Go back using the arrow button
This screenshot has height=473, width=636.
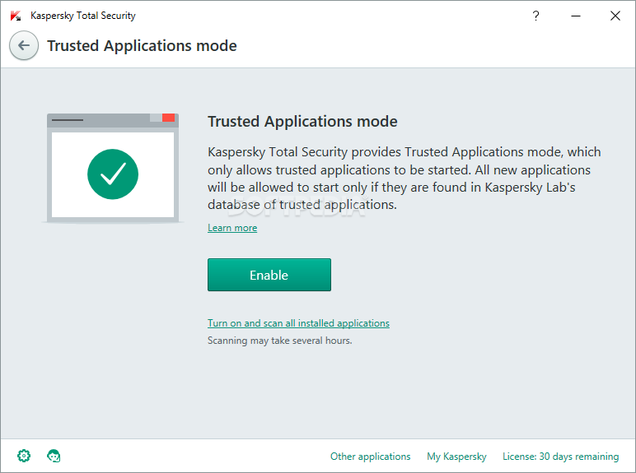coord(24,45)
